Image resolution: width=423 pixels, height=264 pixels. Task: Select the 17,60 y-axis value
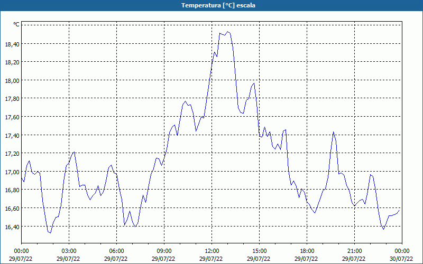coord(12,117)
